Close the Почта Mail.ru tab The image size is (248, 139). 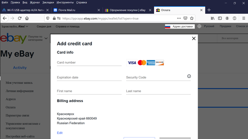pyautogui.click(x=99, y=10)
